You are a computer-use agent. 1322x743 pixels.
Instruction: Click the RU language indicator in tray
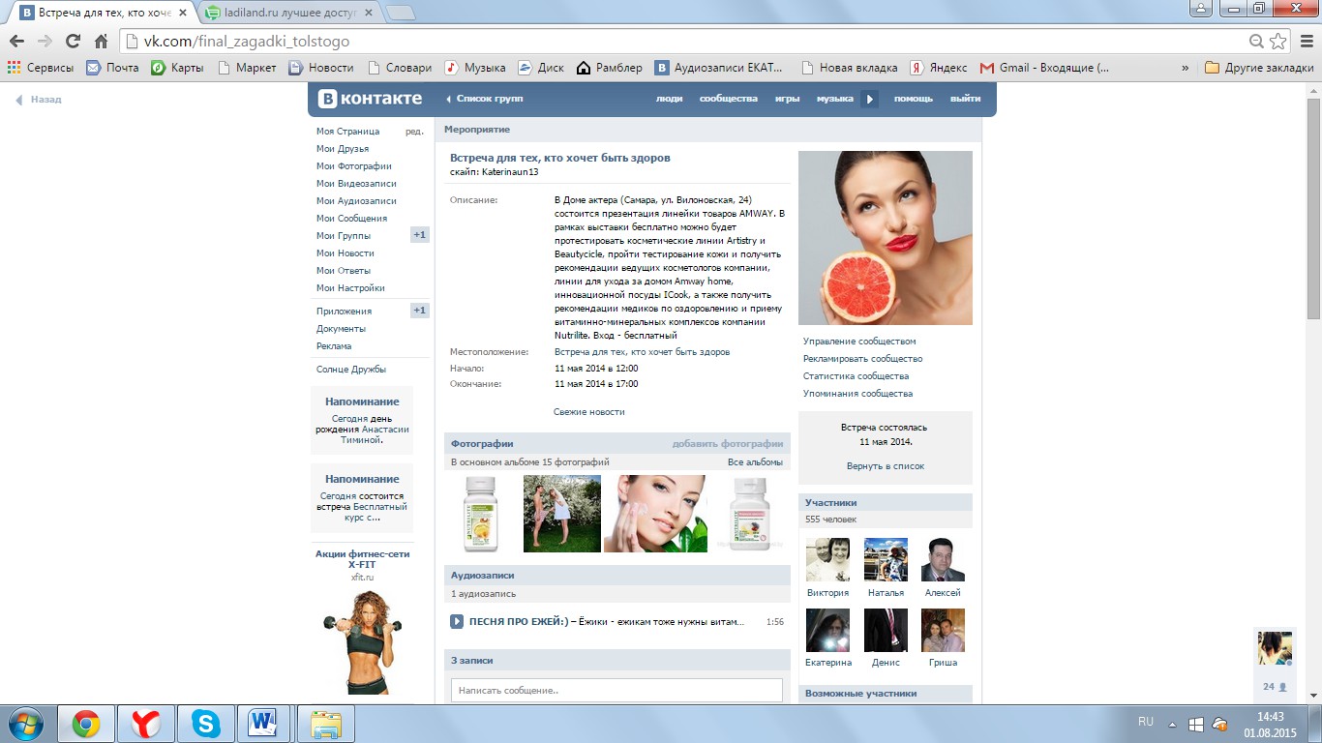click(1146, 722)
